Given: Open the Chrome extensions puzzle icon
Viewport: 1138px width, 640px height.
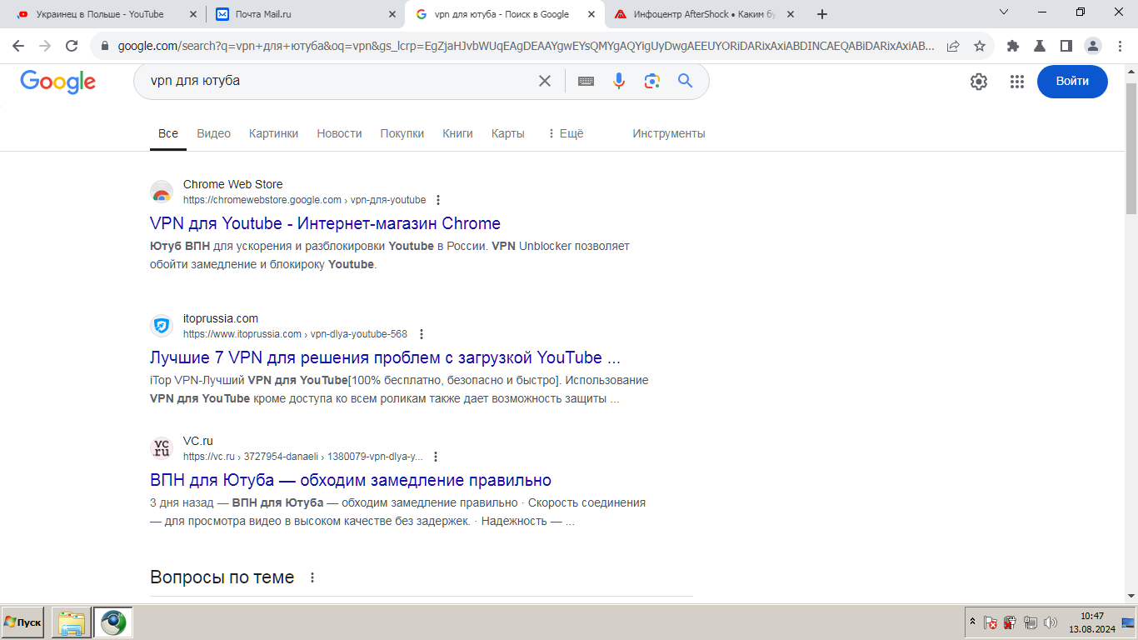Looking at the screenshot, I should 1013,46.
